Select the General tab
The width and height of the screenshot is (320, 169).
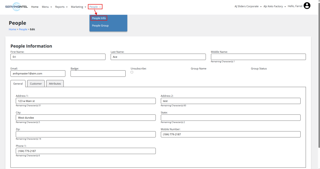click(x=18, y=84)
